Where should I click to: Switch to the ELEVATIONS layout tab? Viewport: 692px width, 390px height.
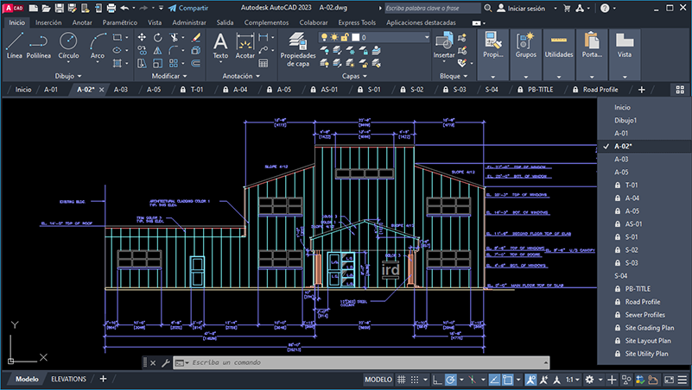tap(68, 380)
